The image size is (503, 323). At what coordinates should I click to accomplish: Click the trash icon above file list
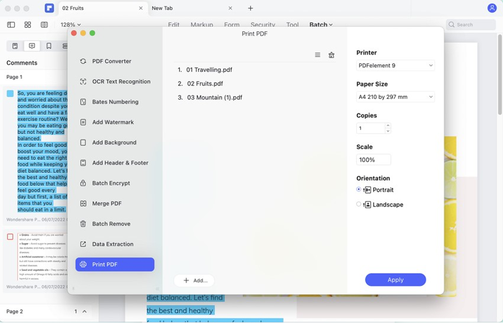(x=331, y=55)
